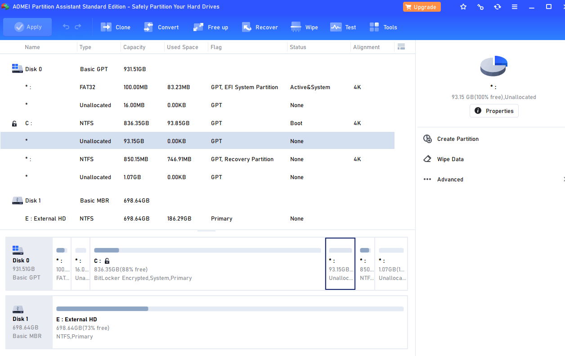Click the 836.35GB capacity cell
Screen dimensions: 565x356
pos(136,123)
